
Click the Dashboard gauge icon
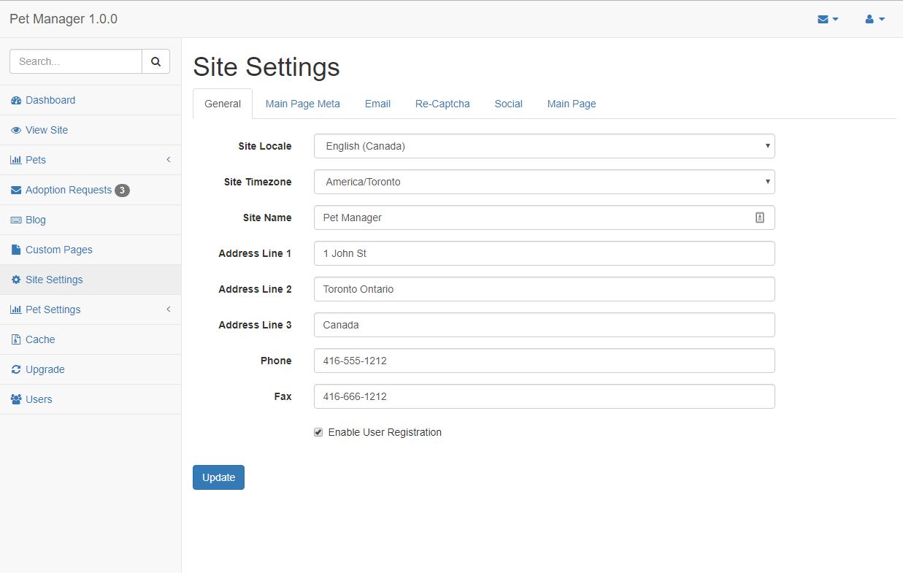[x=16, y=100]
